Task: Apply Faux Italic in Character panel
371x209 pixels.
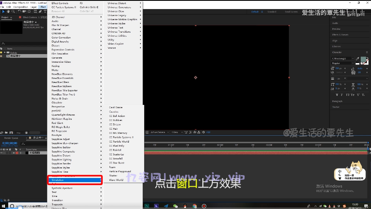Action: (x=342, y=95)
